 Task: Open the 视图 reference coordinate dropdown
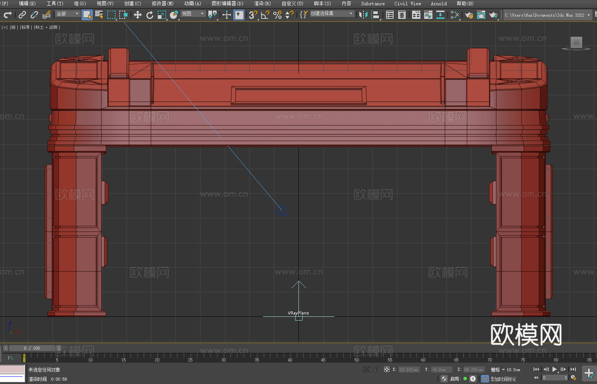pyautogui.click(x=193, y=14)
